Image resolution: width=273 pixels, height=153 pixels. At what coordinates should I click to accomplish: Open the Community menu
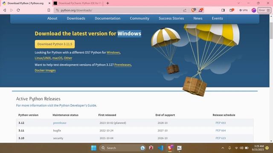(x=139, y=18)
